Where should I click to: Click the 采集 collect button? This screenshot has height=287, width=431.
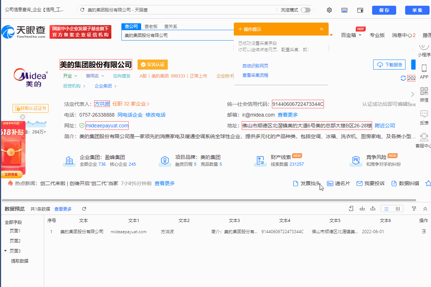pos(417,10)
